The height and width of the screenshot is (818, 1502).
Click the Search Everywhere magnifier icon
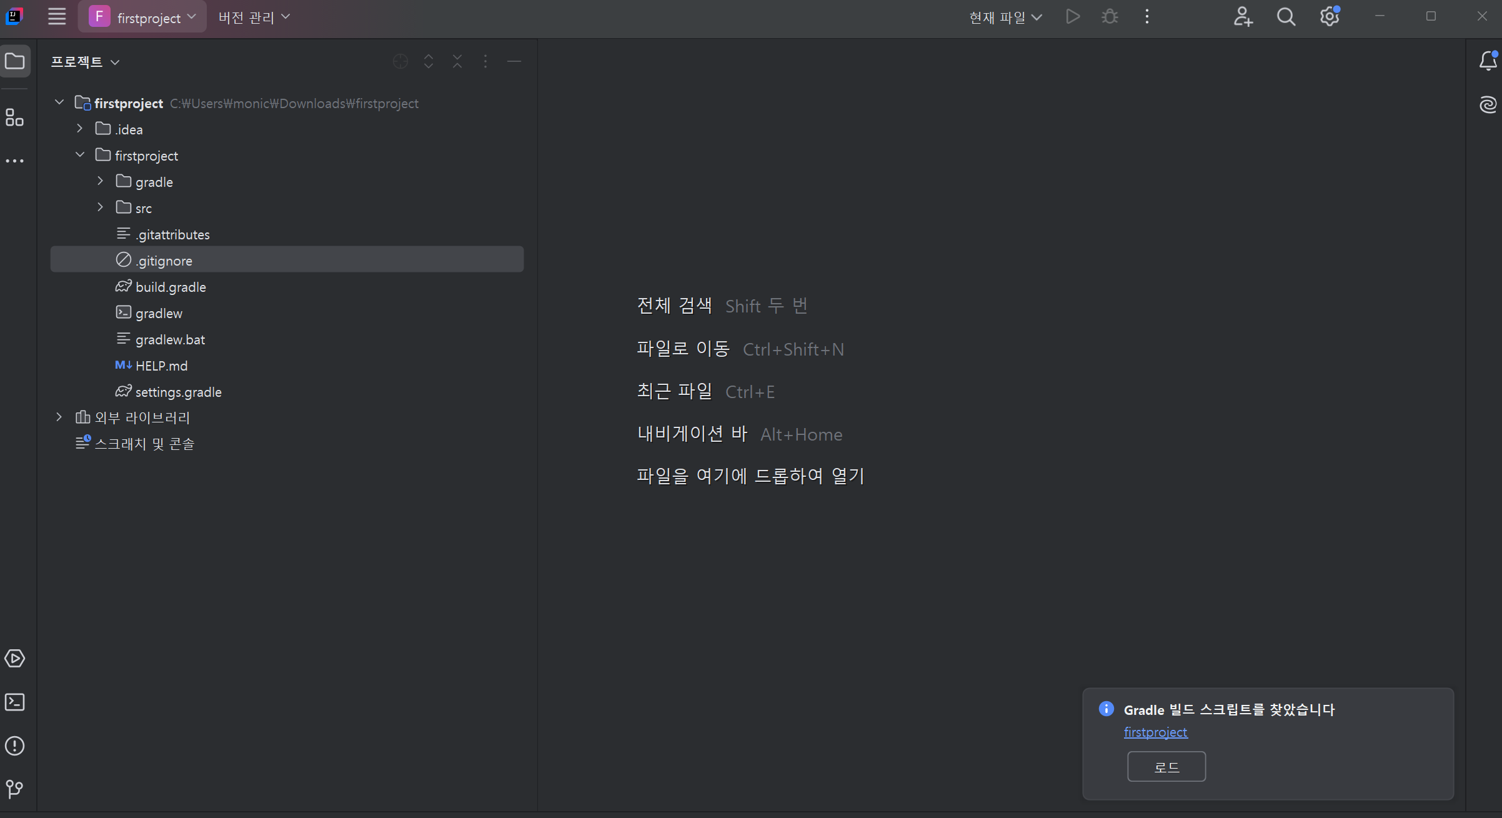pos(1286,17)
